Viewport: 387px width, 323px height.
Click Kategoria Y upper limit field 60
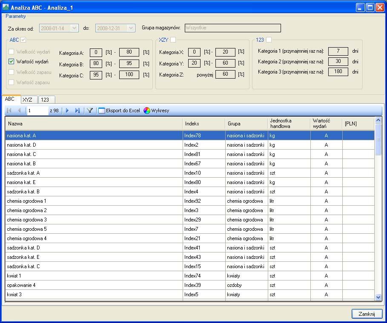[225, 63]
